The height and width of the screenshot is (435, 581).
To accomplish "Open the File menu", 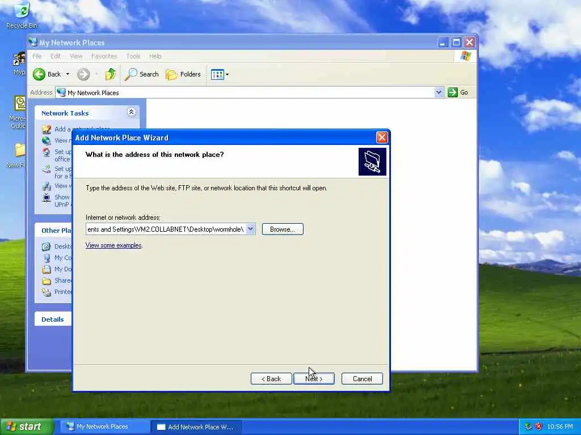I will coord(37,56).
